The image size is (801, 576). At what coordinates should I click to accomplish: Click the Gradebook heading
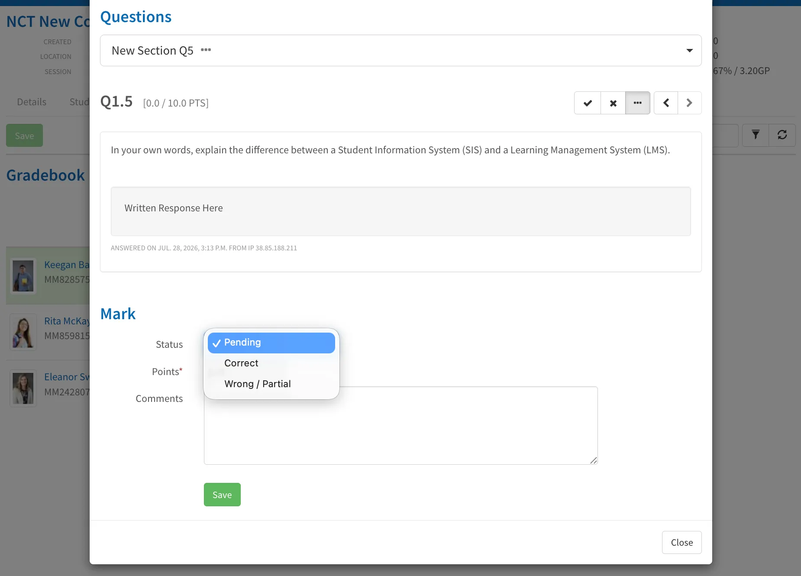tap(45, 175)
